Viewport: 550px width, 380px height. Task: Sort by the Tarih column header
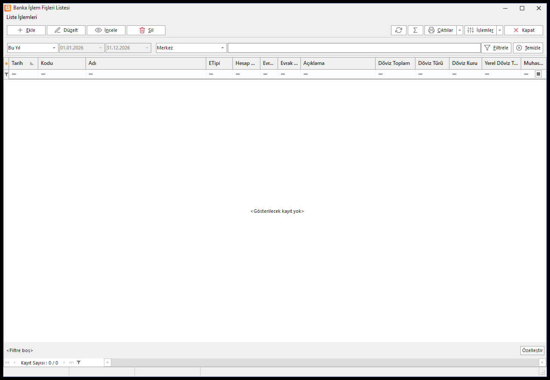23,63
